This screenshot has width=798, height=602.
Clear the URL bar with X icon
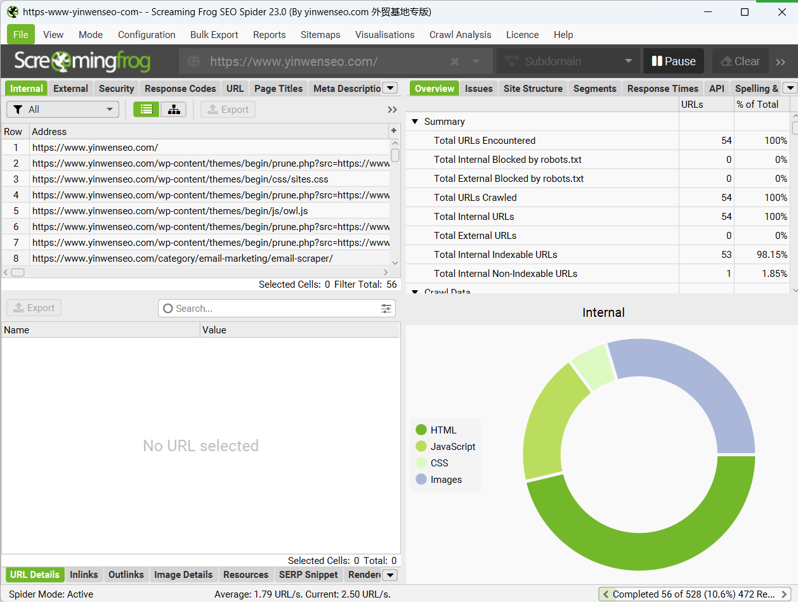[x=455, y=61]
